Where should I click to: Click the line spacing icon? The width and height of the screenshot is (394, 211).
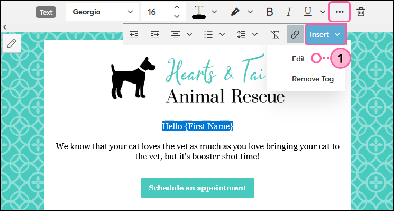(241, 35)
